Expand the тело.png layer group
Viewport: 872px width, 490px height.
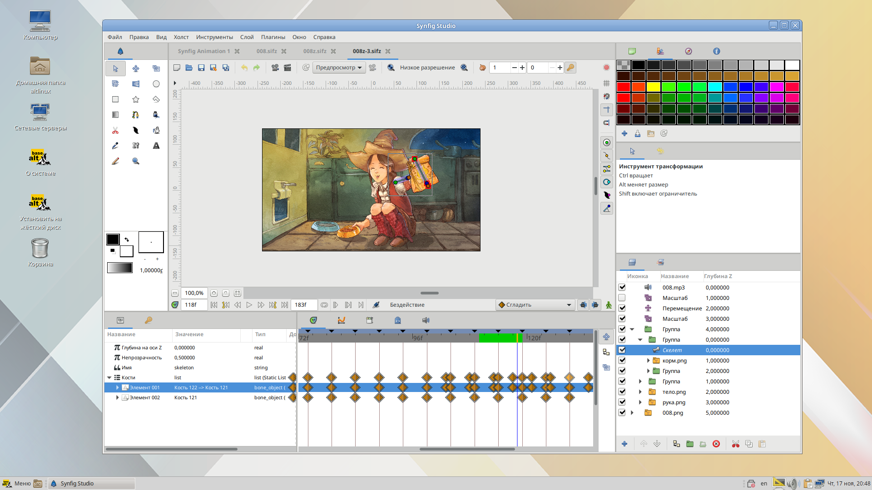click(640, 392)
